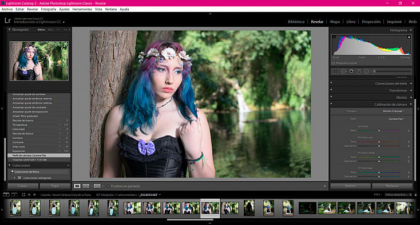Click the Restaurar button

click(392, 186)
